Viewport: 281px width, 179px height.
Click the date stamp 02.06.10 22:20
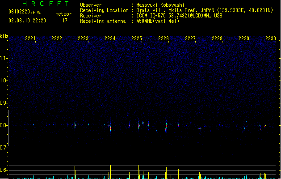27,21
